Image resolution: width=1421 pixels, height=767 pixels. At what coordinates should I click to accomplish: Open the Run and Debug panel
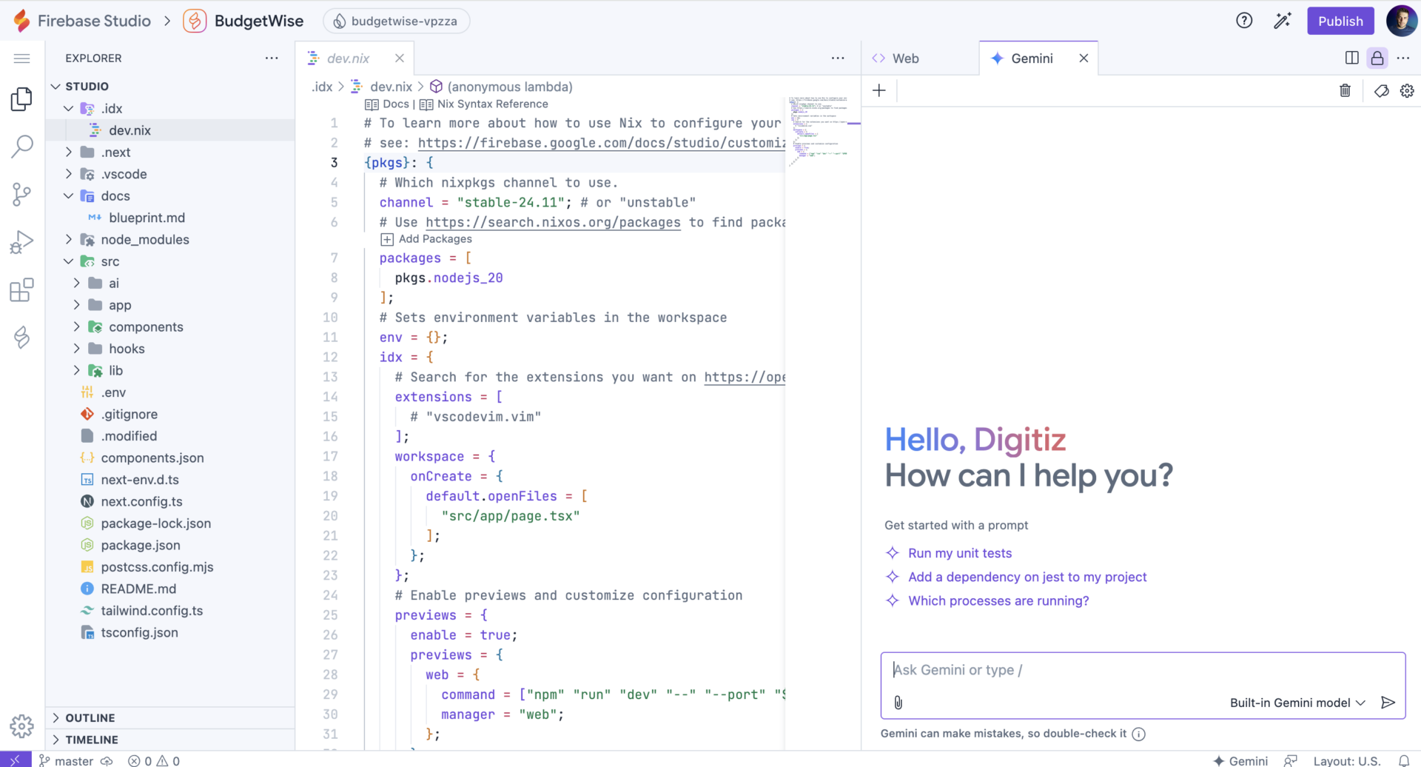pyautogui.click(x=21, y=241)
